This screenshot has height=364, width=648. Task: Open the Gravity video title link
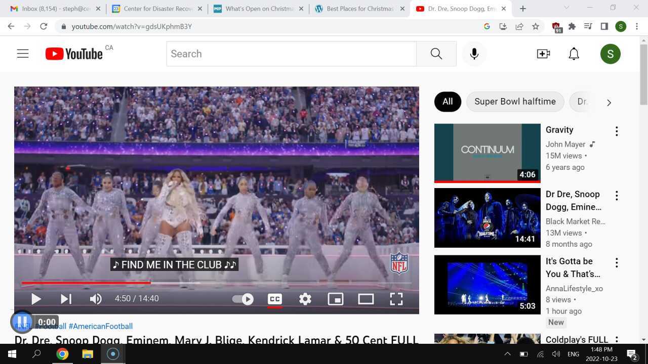click(x=559, y=130)
